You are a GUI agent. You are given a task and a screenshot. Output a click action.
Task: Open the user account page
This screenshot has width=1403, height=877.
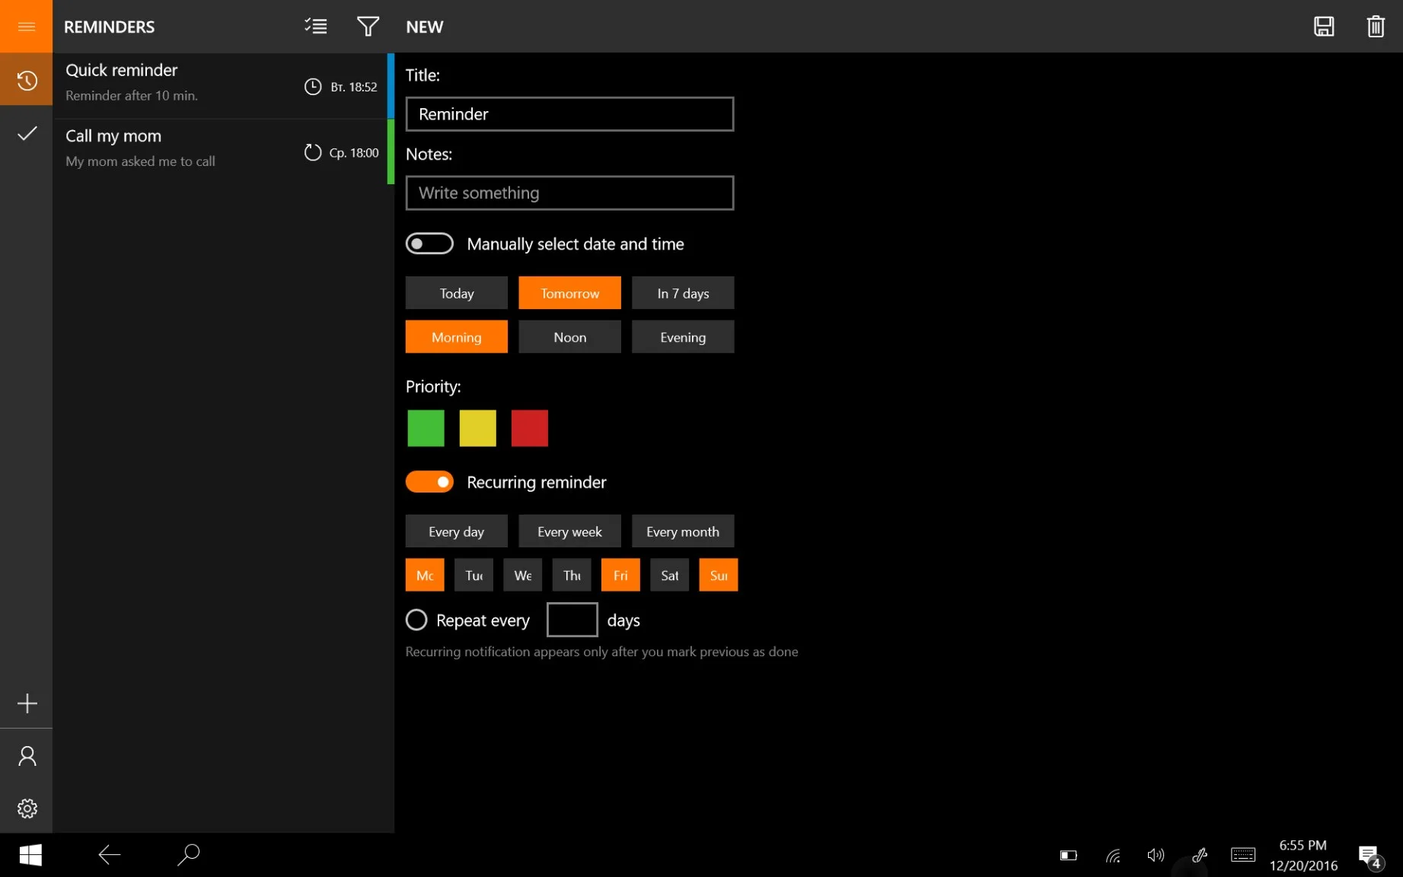[27, 756]
